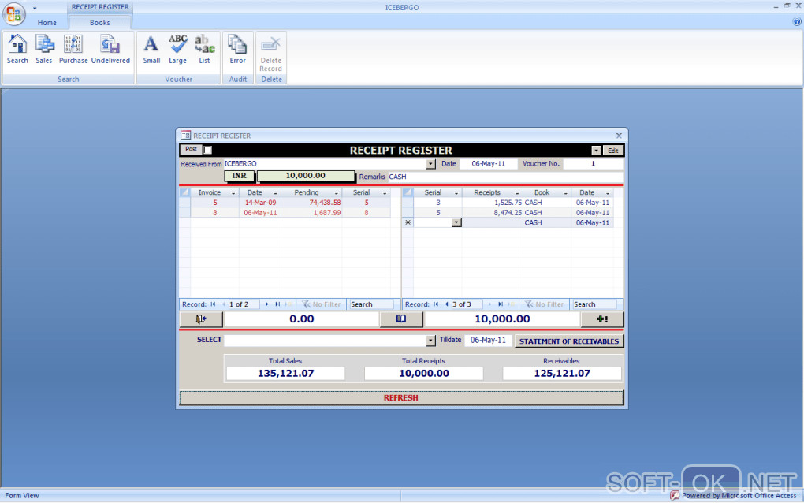The height and width of the screenshot is (503, 804).
Task: Expand the SELECT combo box arrow
Action: (x=430, y=341)
